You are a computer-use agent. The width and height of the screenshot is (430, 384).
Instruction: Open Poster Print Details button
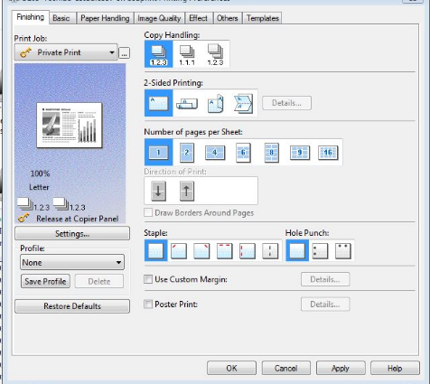pyautogui.click(x=325, y=304)
